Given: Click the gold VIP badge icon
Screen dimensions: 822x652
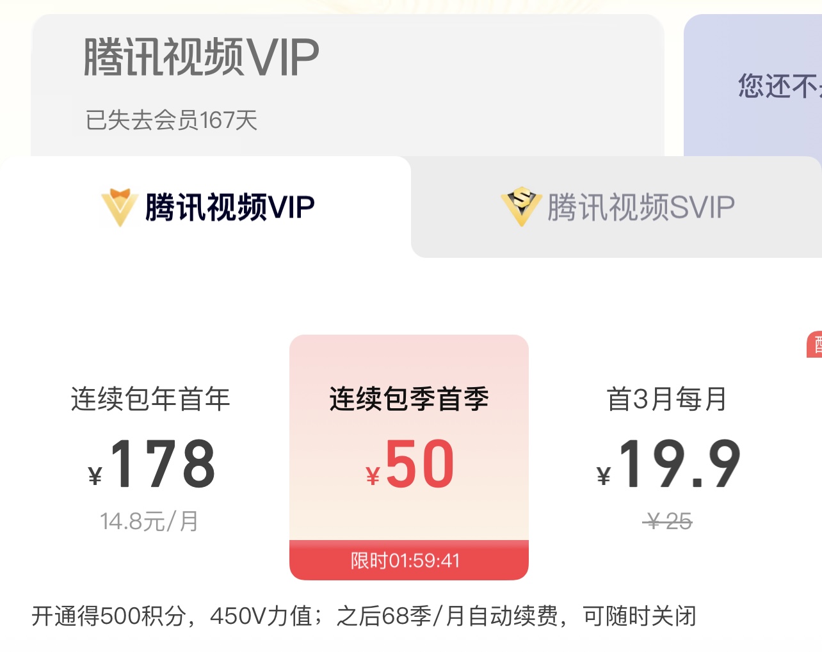Looking at the screenshot, I should [x=120, y=207].
